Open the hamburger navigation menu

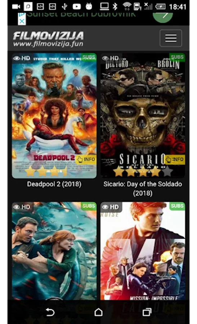coord(171,38)
